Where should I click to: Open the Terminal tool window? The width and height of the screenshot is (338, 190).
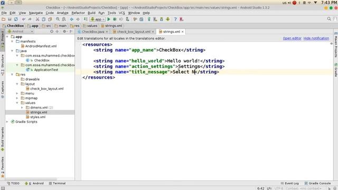[57, 183]
